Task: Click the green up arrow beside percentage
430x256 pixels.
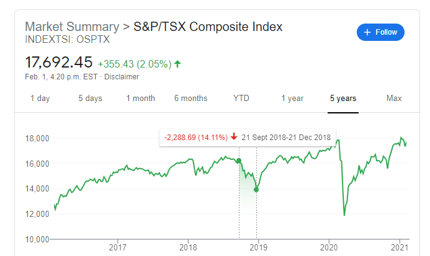Action: tap(178, 63)
